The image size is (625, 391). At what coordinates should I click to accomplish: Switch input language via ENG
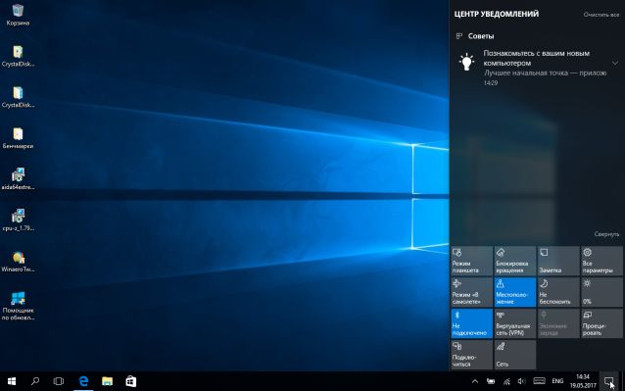point(557,381)
